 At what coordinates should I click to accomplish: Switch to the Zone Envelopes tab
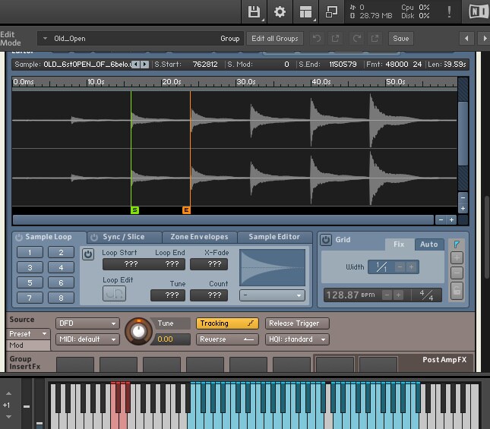[x=199, y=237]
